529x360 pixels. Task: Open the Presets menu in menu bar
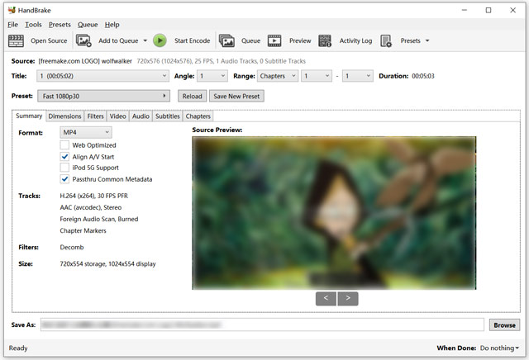point(60,25)
